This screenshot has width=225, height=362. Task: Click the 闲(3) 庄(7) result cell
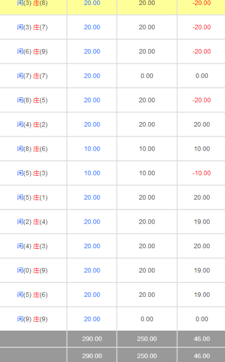32,27
